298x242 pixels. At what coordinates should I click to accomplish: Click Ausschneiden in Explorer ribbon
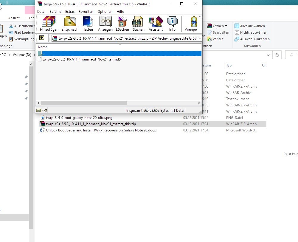click(22, 26)
